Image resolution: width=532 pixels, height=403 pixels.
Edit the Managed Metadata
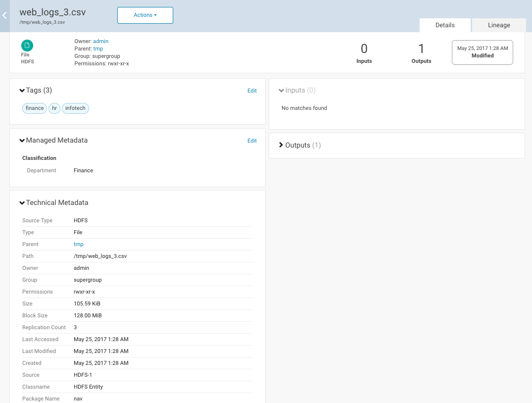(252, 141)
